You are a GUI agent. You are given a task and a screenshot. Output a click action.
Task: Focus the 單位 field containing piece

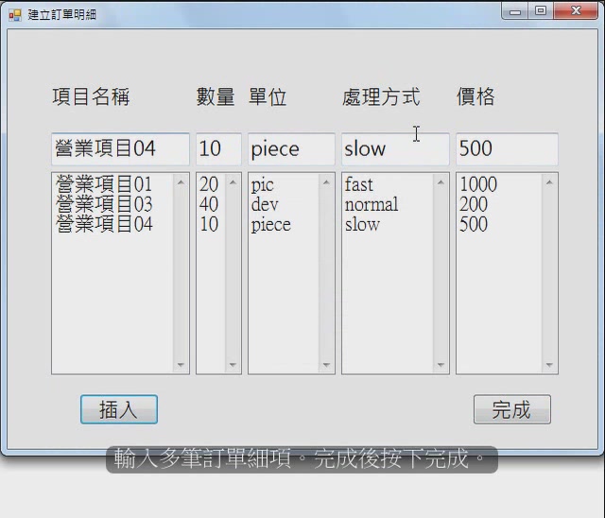pyautogui.click(x=291, y=149)
